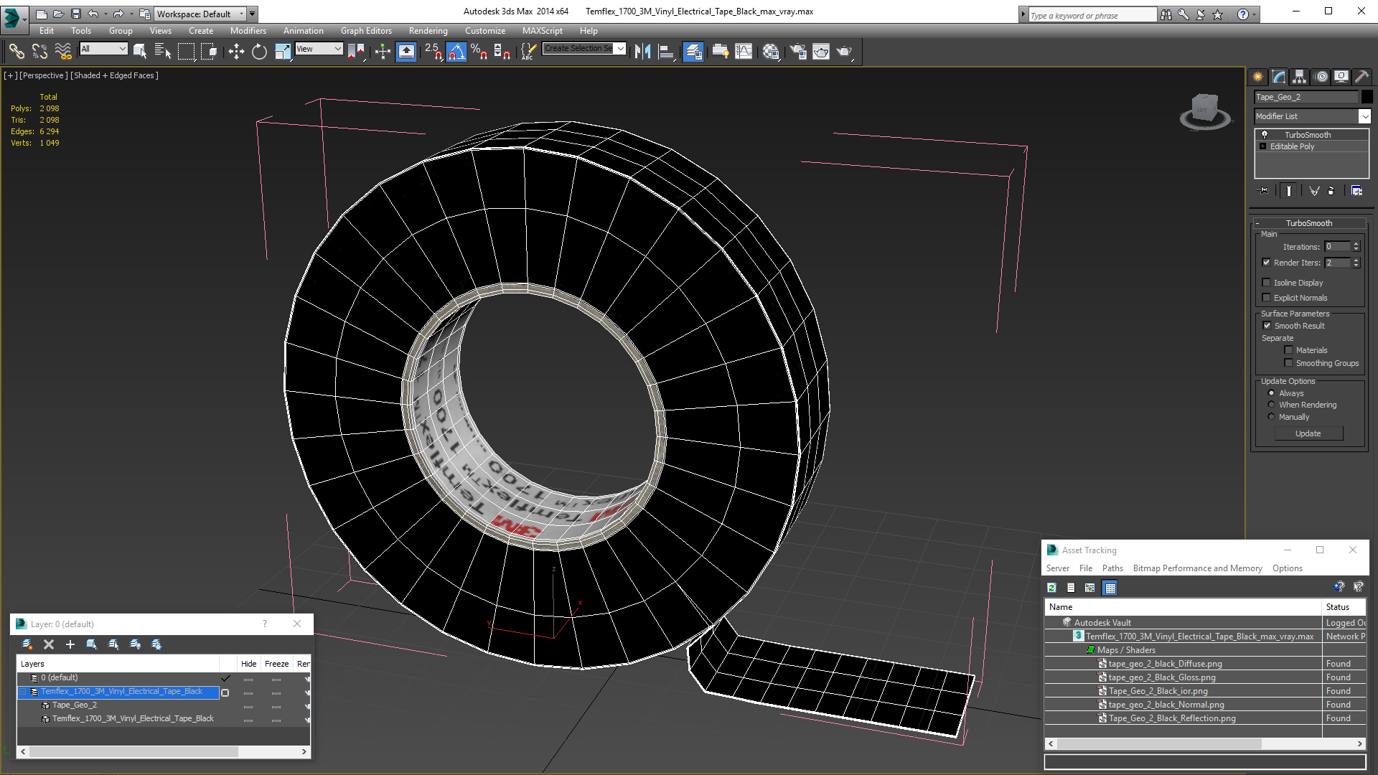1378x775 pixels.
Task: Open the Graph Editors menu
Action: [x=366, y=31]
